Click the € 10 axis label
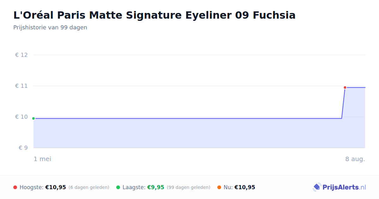This screenshot has width=379, height=199. tap(21, 117)
